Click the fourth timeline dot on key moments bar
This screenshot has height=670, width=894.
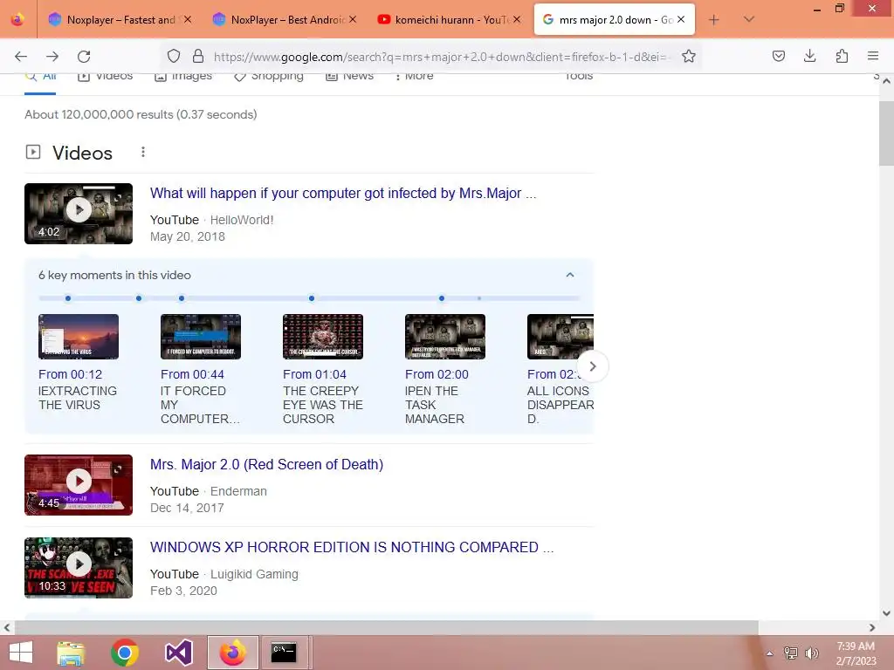[312, 298]
